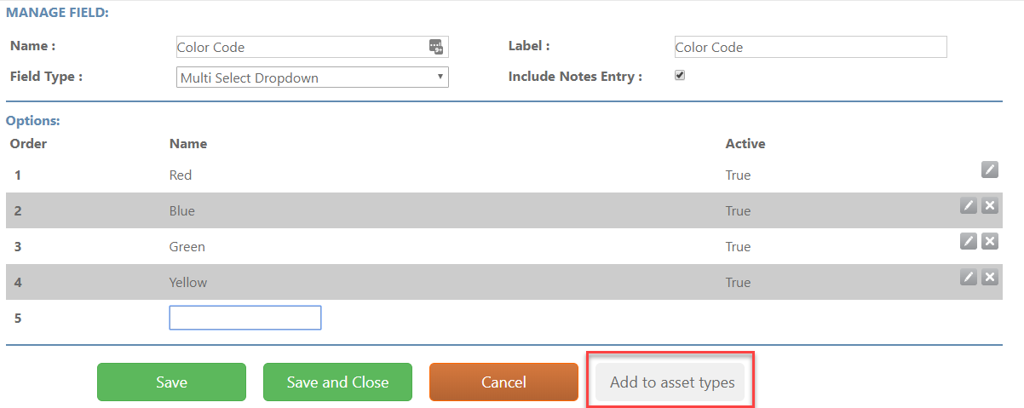Focus the new option name field in row 5
This screenshot has width=1024, height=408.
245,318
